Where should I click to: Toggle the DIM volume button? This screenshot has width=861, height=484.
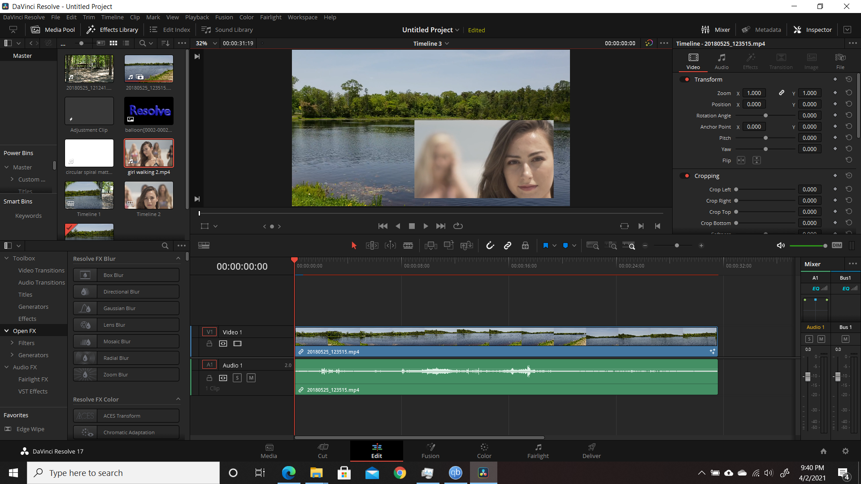point(837,246)
